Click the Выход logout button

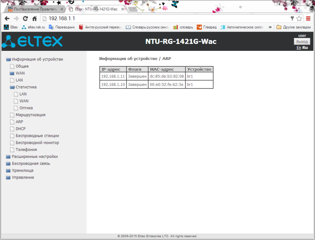pos(302,41)
